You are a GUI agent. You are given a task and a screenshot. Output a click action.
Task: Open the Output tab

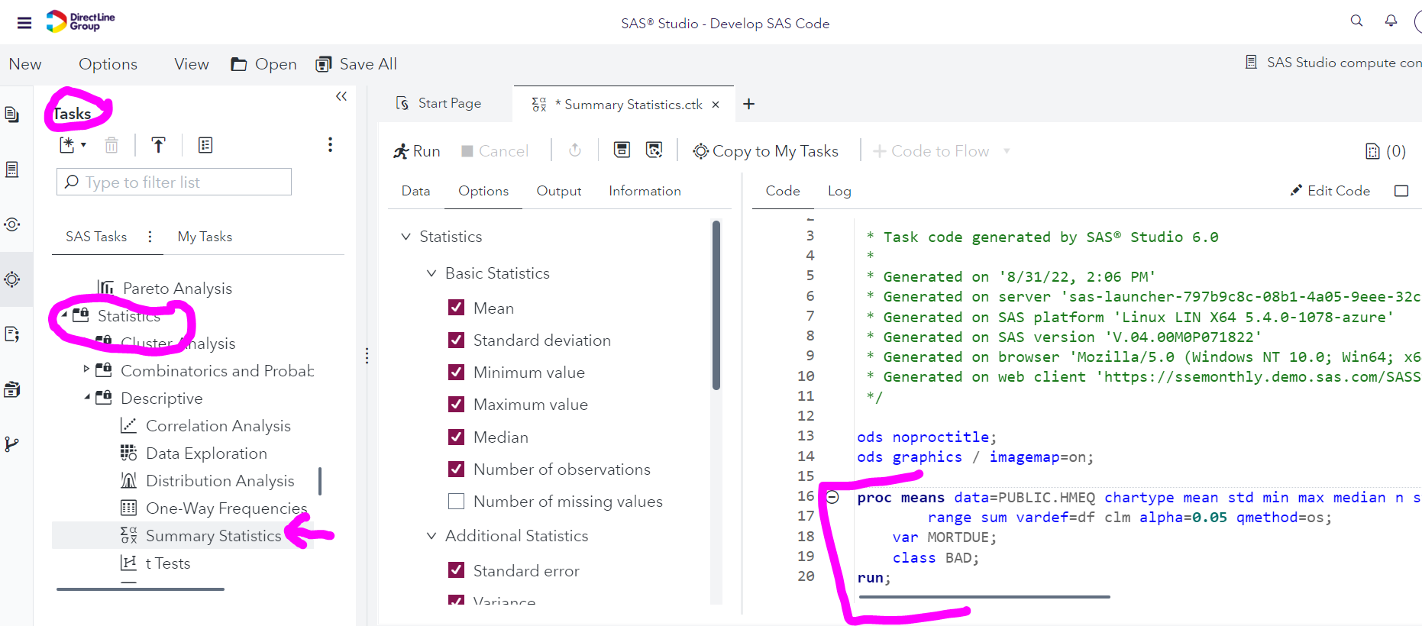(x=558, y=191)
